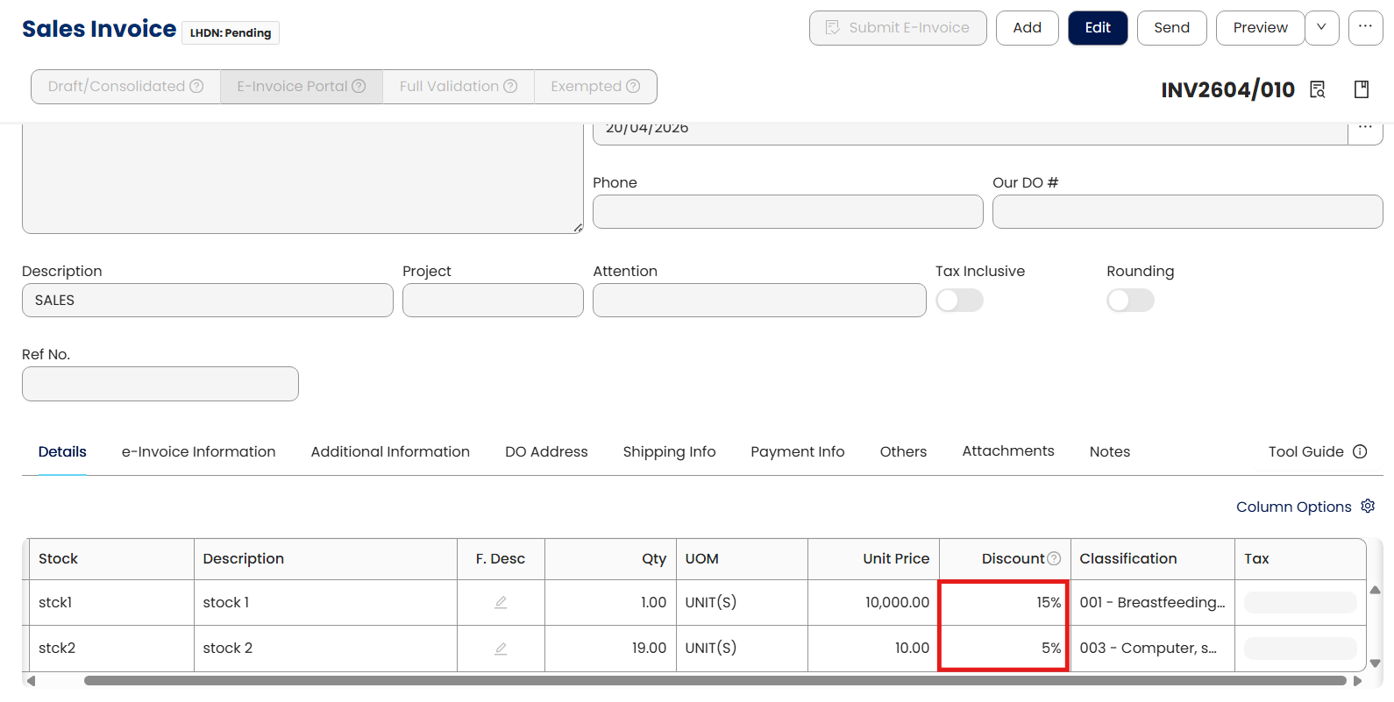
Task: Click the invoice search icon beside INV2604/010
Action: click(x=1317, y=89)
